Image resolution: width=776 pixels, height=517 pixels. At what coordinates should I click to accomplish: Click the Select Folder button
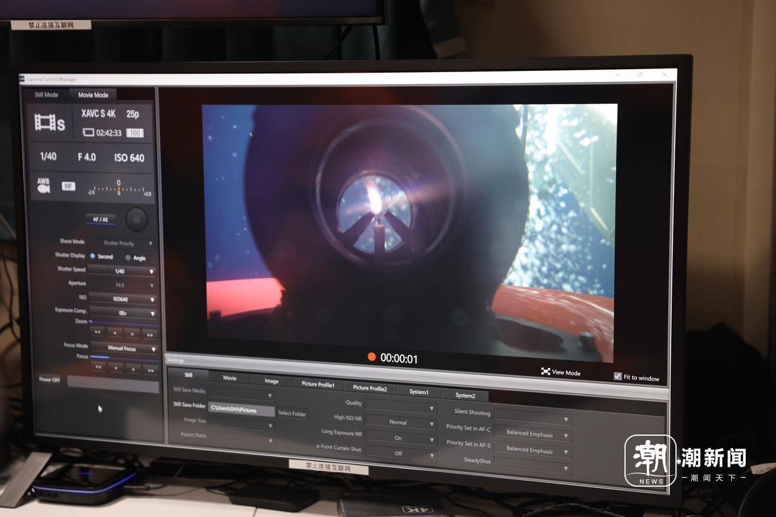[292, 413]
